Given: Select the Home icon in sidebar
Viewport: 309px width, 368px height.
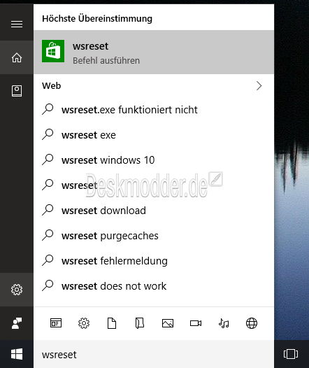Looking at the screenshot, I should tap(17, 57).
